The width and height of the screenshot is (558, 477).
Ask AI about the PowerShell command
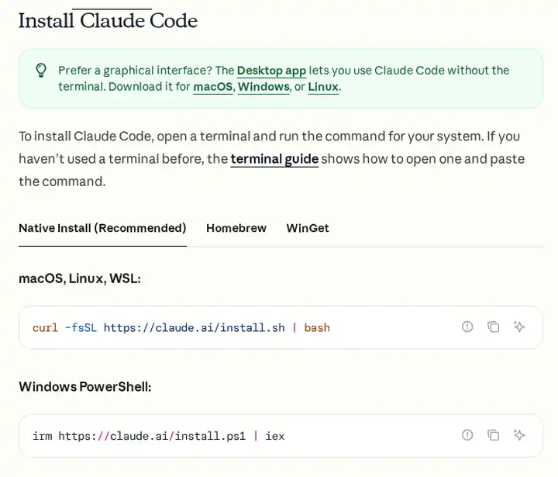tap(519, 435)
